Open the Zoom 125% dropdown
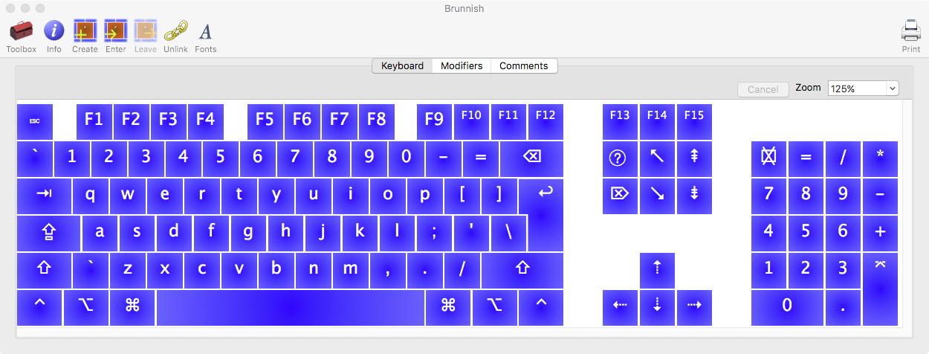This screenshot has width=929, height=354. click(863, 88)
